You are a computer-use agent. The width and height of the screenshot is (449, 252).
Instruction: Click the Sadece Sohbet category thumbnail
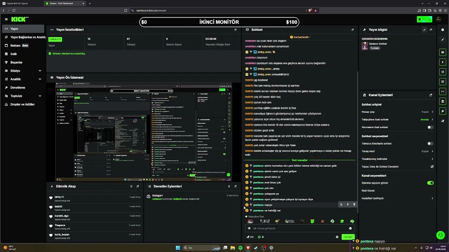point(365,46)
